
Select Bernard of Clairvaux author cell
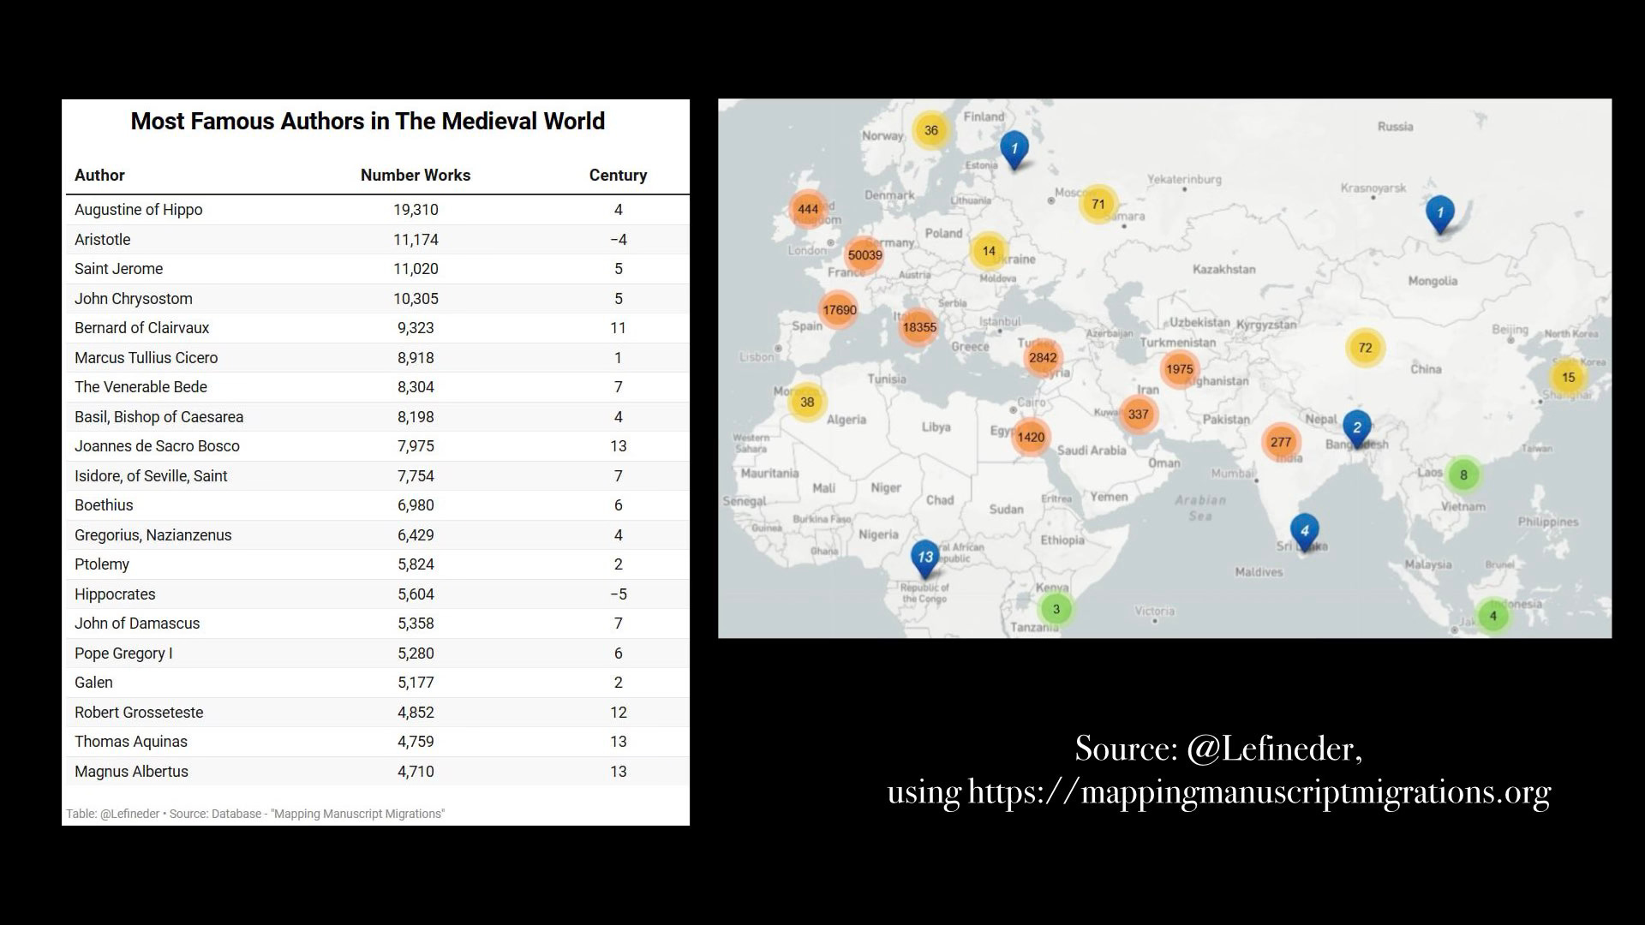[x=141, y=328]
